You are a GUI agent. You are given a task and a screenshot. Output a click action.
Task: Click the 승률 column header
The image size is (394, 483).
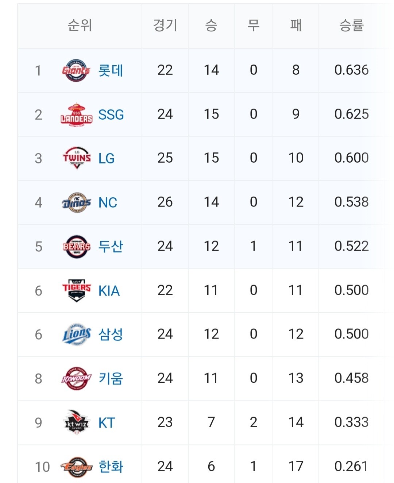click(351, 26)
